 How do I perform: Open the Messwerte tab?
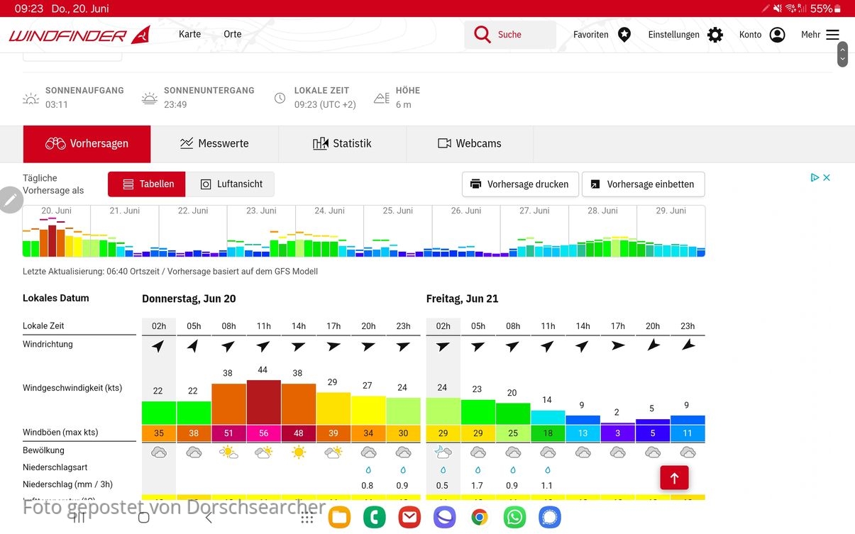coord(214,143)
